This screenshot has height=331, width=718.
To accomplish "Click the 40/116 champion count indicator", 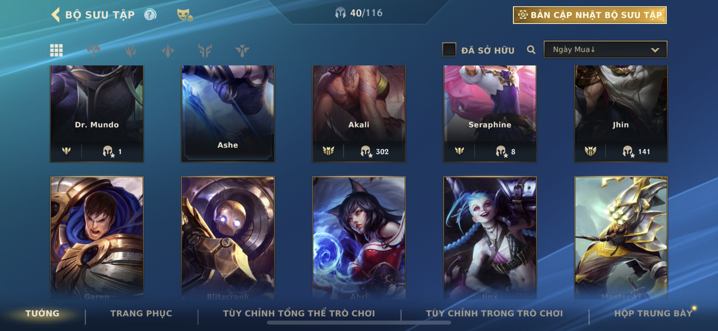I will point(359,13).
